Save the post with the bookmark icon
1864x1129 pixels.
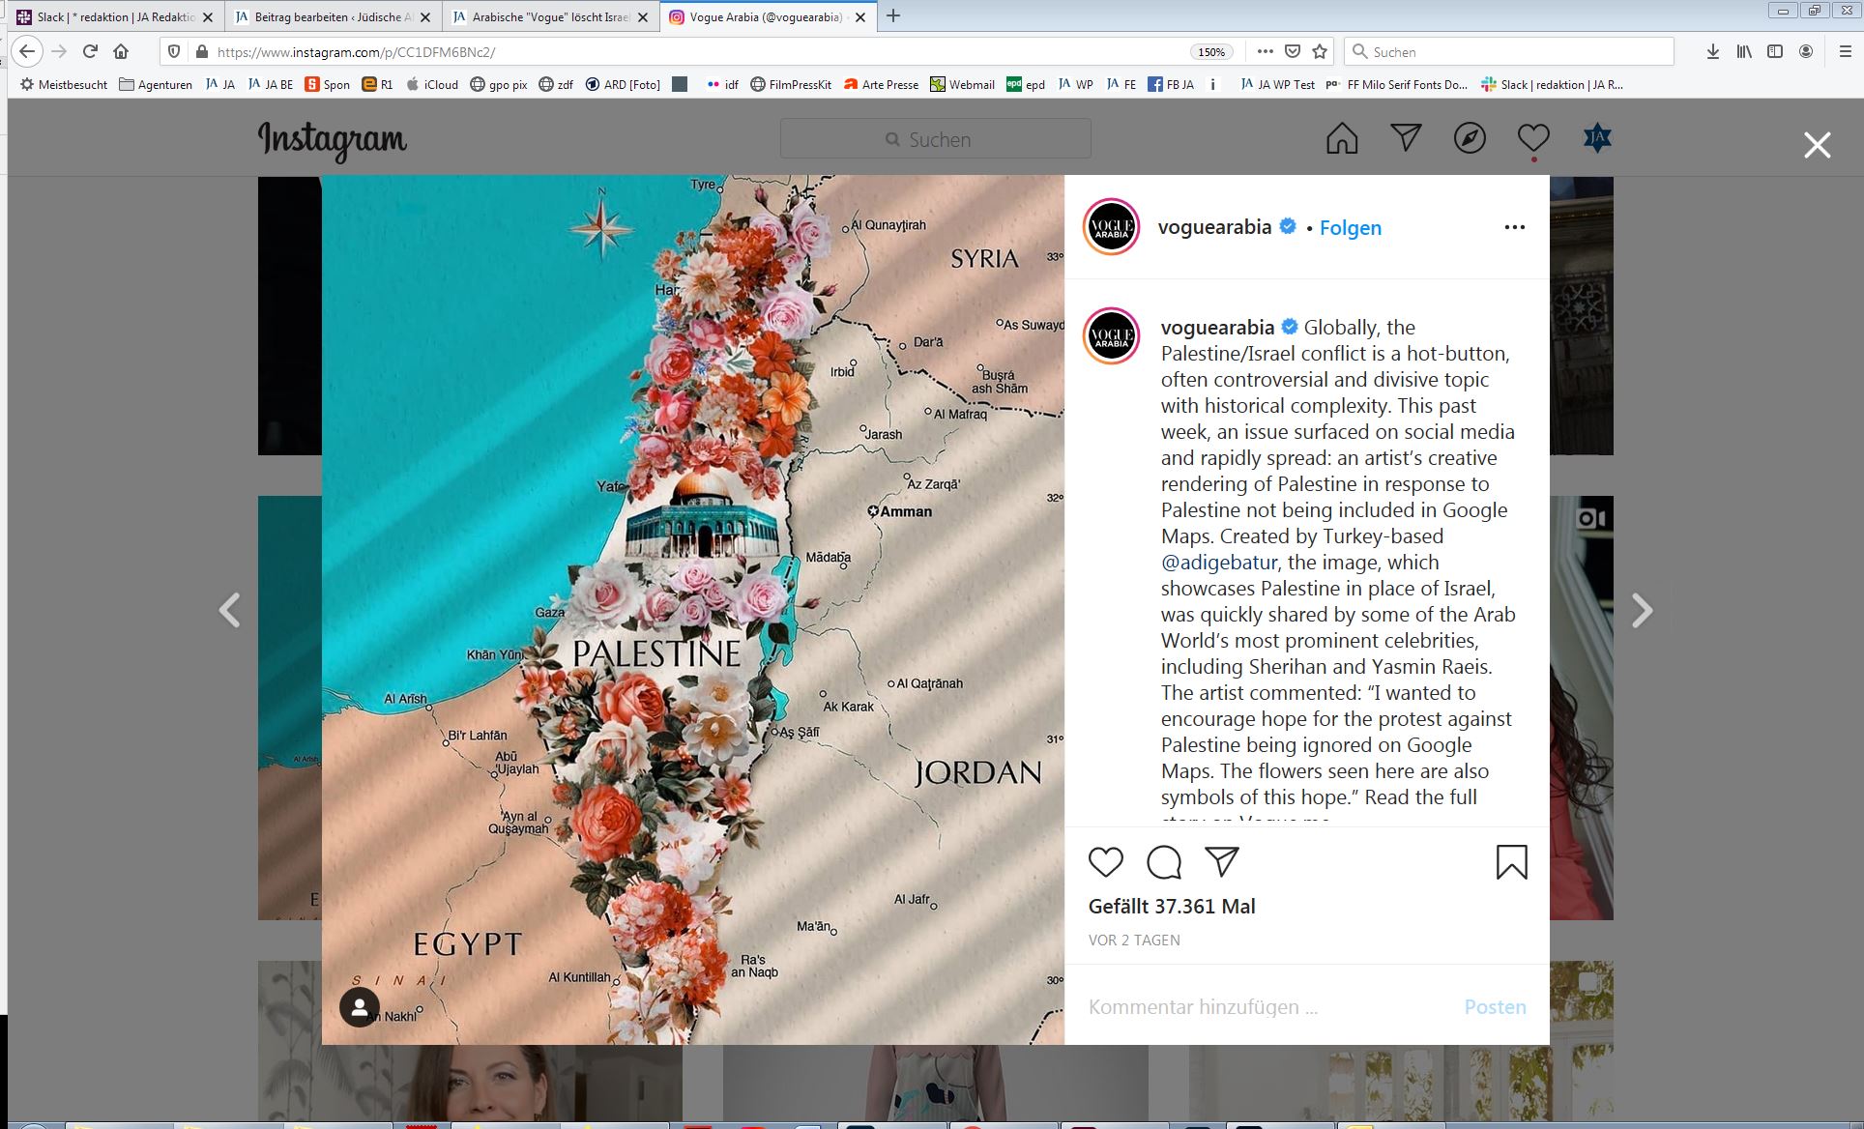tap(1512, 862)
